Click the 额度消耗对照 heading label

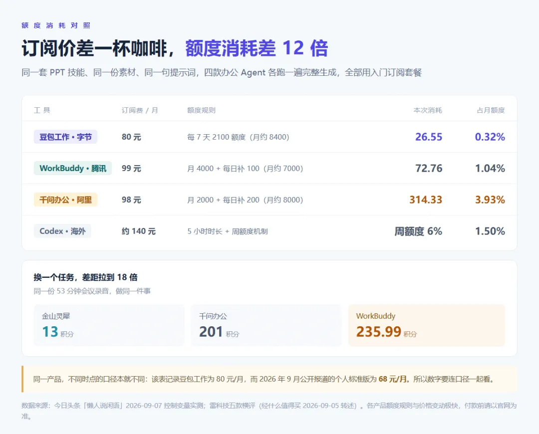(x=56, y=25)
